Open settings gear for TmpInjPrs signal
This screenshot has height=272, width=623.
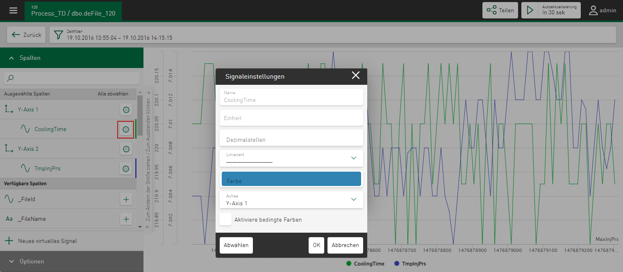tap(126, 169)
